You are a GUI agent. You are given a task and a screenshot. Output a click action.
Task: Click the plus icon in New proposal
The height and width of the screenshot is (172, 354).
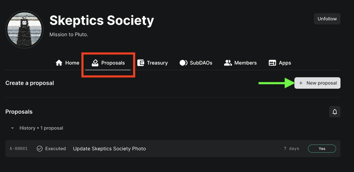pyautogui.click(x=301, y=83)
